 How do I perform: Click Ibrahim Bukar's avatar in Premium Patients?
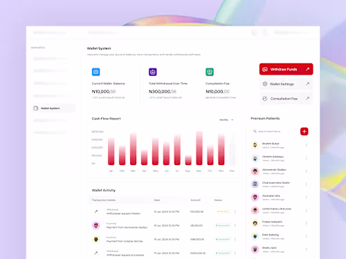[x=255, y=145]
